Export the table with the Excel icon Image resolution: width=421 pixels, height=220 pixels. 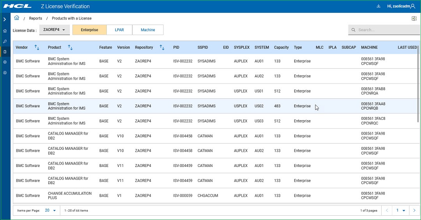414,18
